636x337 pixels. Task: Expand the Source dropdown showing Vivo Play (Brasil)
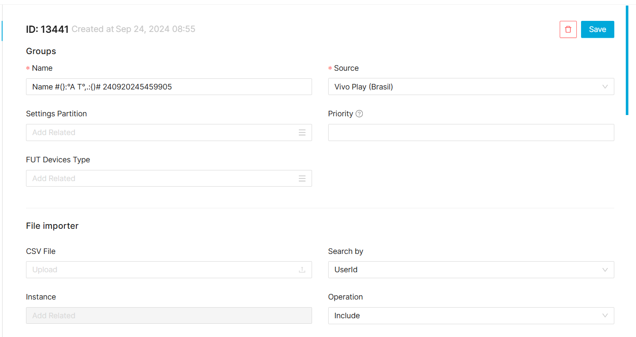tap(471, 87)
